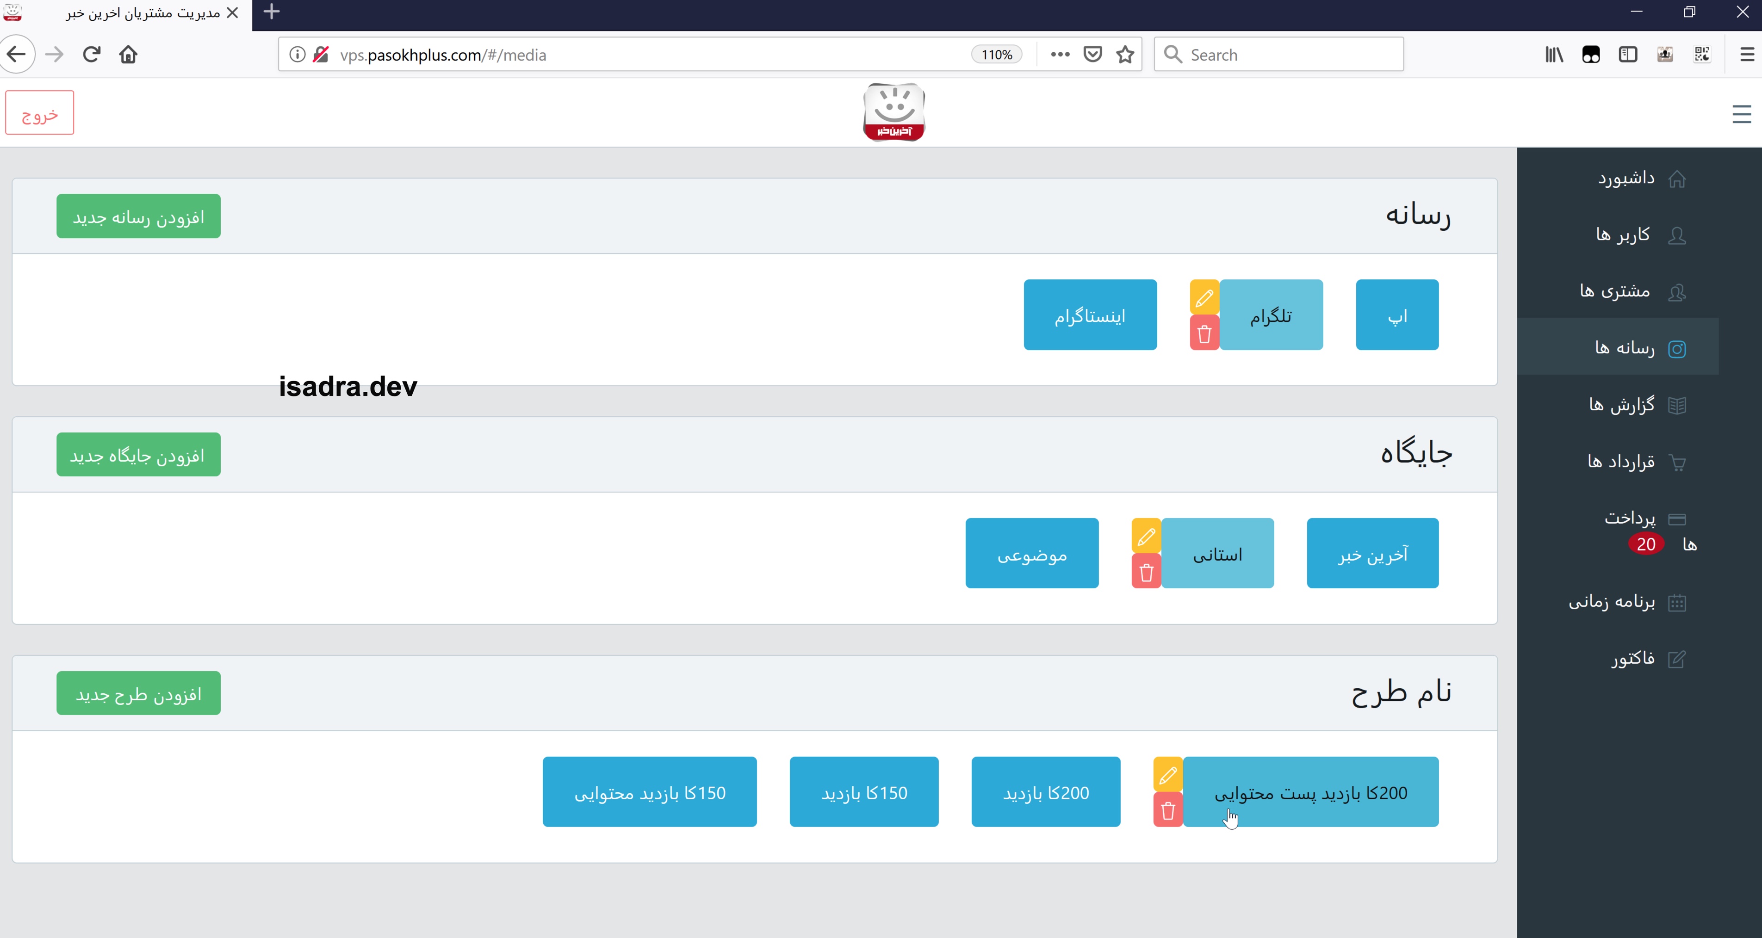The image size is (1762, 938).
Task: Click the red trash icon beside استانی
Action: pos(1147,572)
